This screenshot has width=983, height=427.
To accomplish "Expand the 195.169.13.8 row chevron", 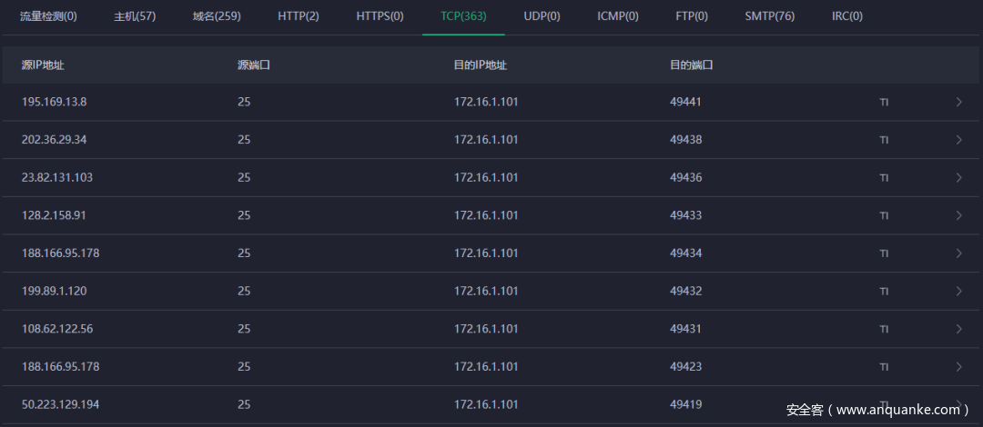I will coord(958,102).
